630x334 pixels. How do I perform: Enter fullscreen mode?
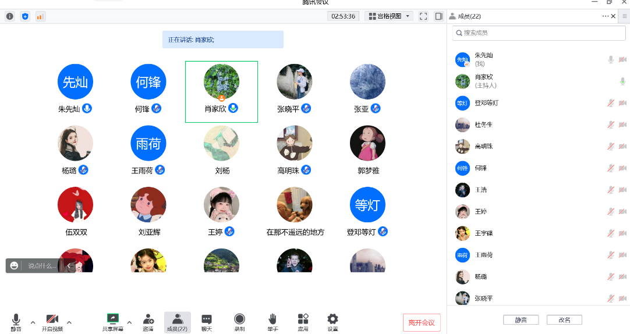423,16
